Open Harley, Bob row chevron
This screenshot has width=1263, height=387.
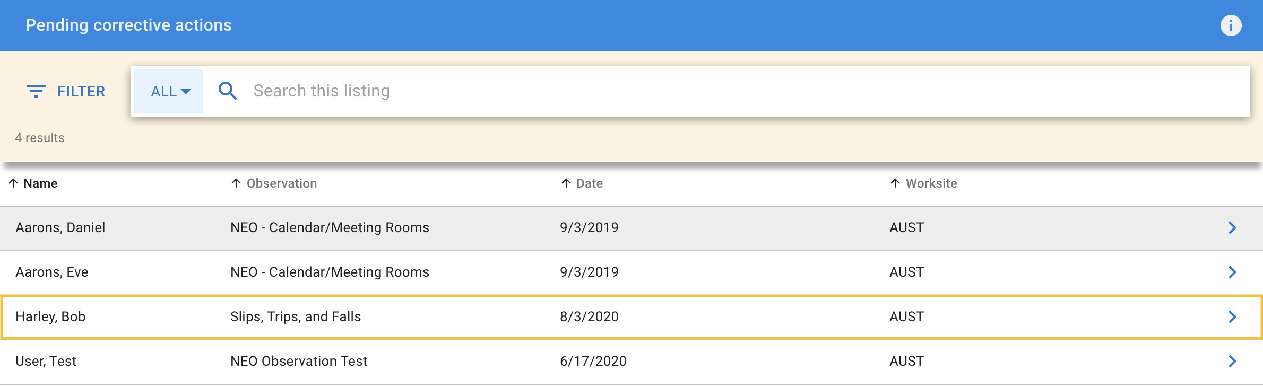tap(1232, 317)
